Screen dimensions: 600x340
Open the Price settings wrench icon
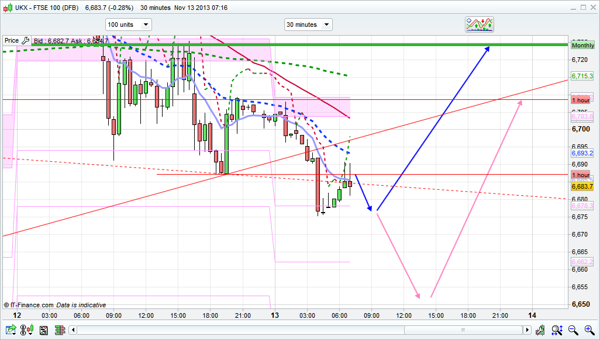point(25,40)
